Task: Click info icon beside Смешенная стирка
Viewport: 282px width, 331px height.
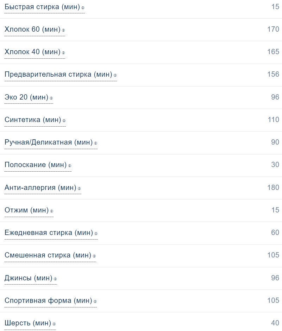Action: click(x=94, y=256)
